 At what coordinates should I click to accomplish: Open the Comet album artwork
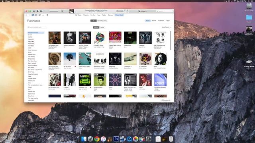(161, 80)
